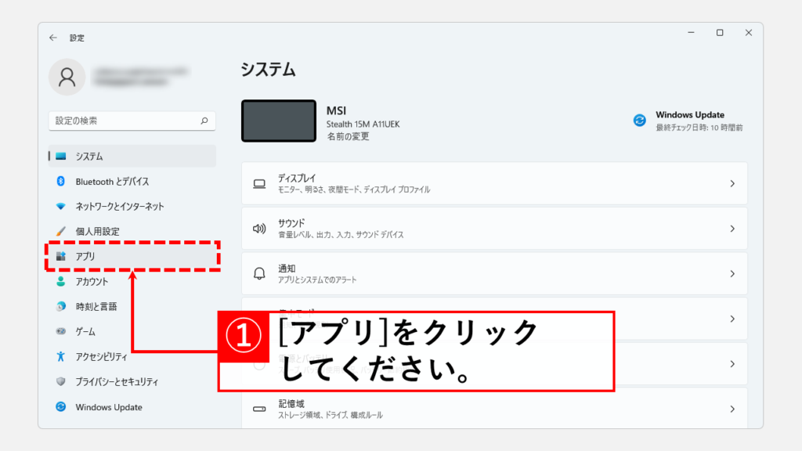Click the Windows Update sidebar sync icon
This screenshot has width=802, height=451.
click(61, 406)
